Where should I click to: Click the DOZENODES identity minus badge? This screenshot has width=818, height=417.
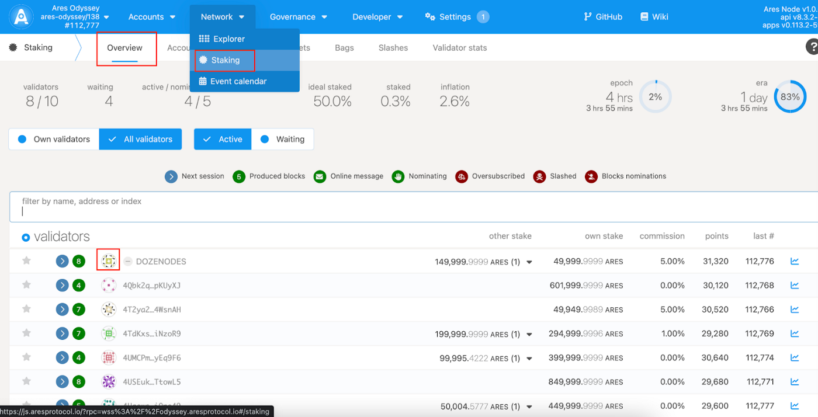coord(128,262)
